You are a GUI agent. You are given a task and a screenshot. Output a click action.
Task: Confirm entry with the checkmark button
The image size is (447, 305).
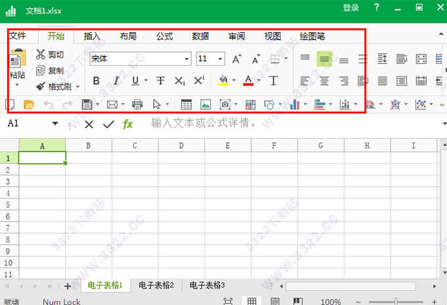108,124
